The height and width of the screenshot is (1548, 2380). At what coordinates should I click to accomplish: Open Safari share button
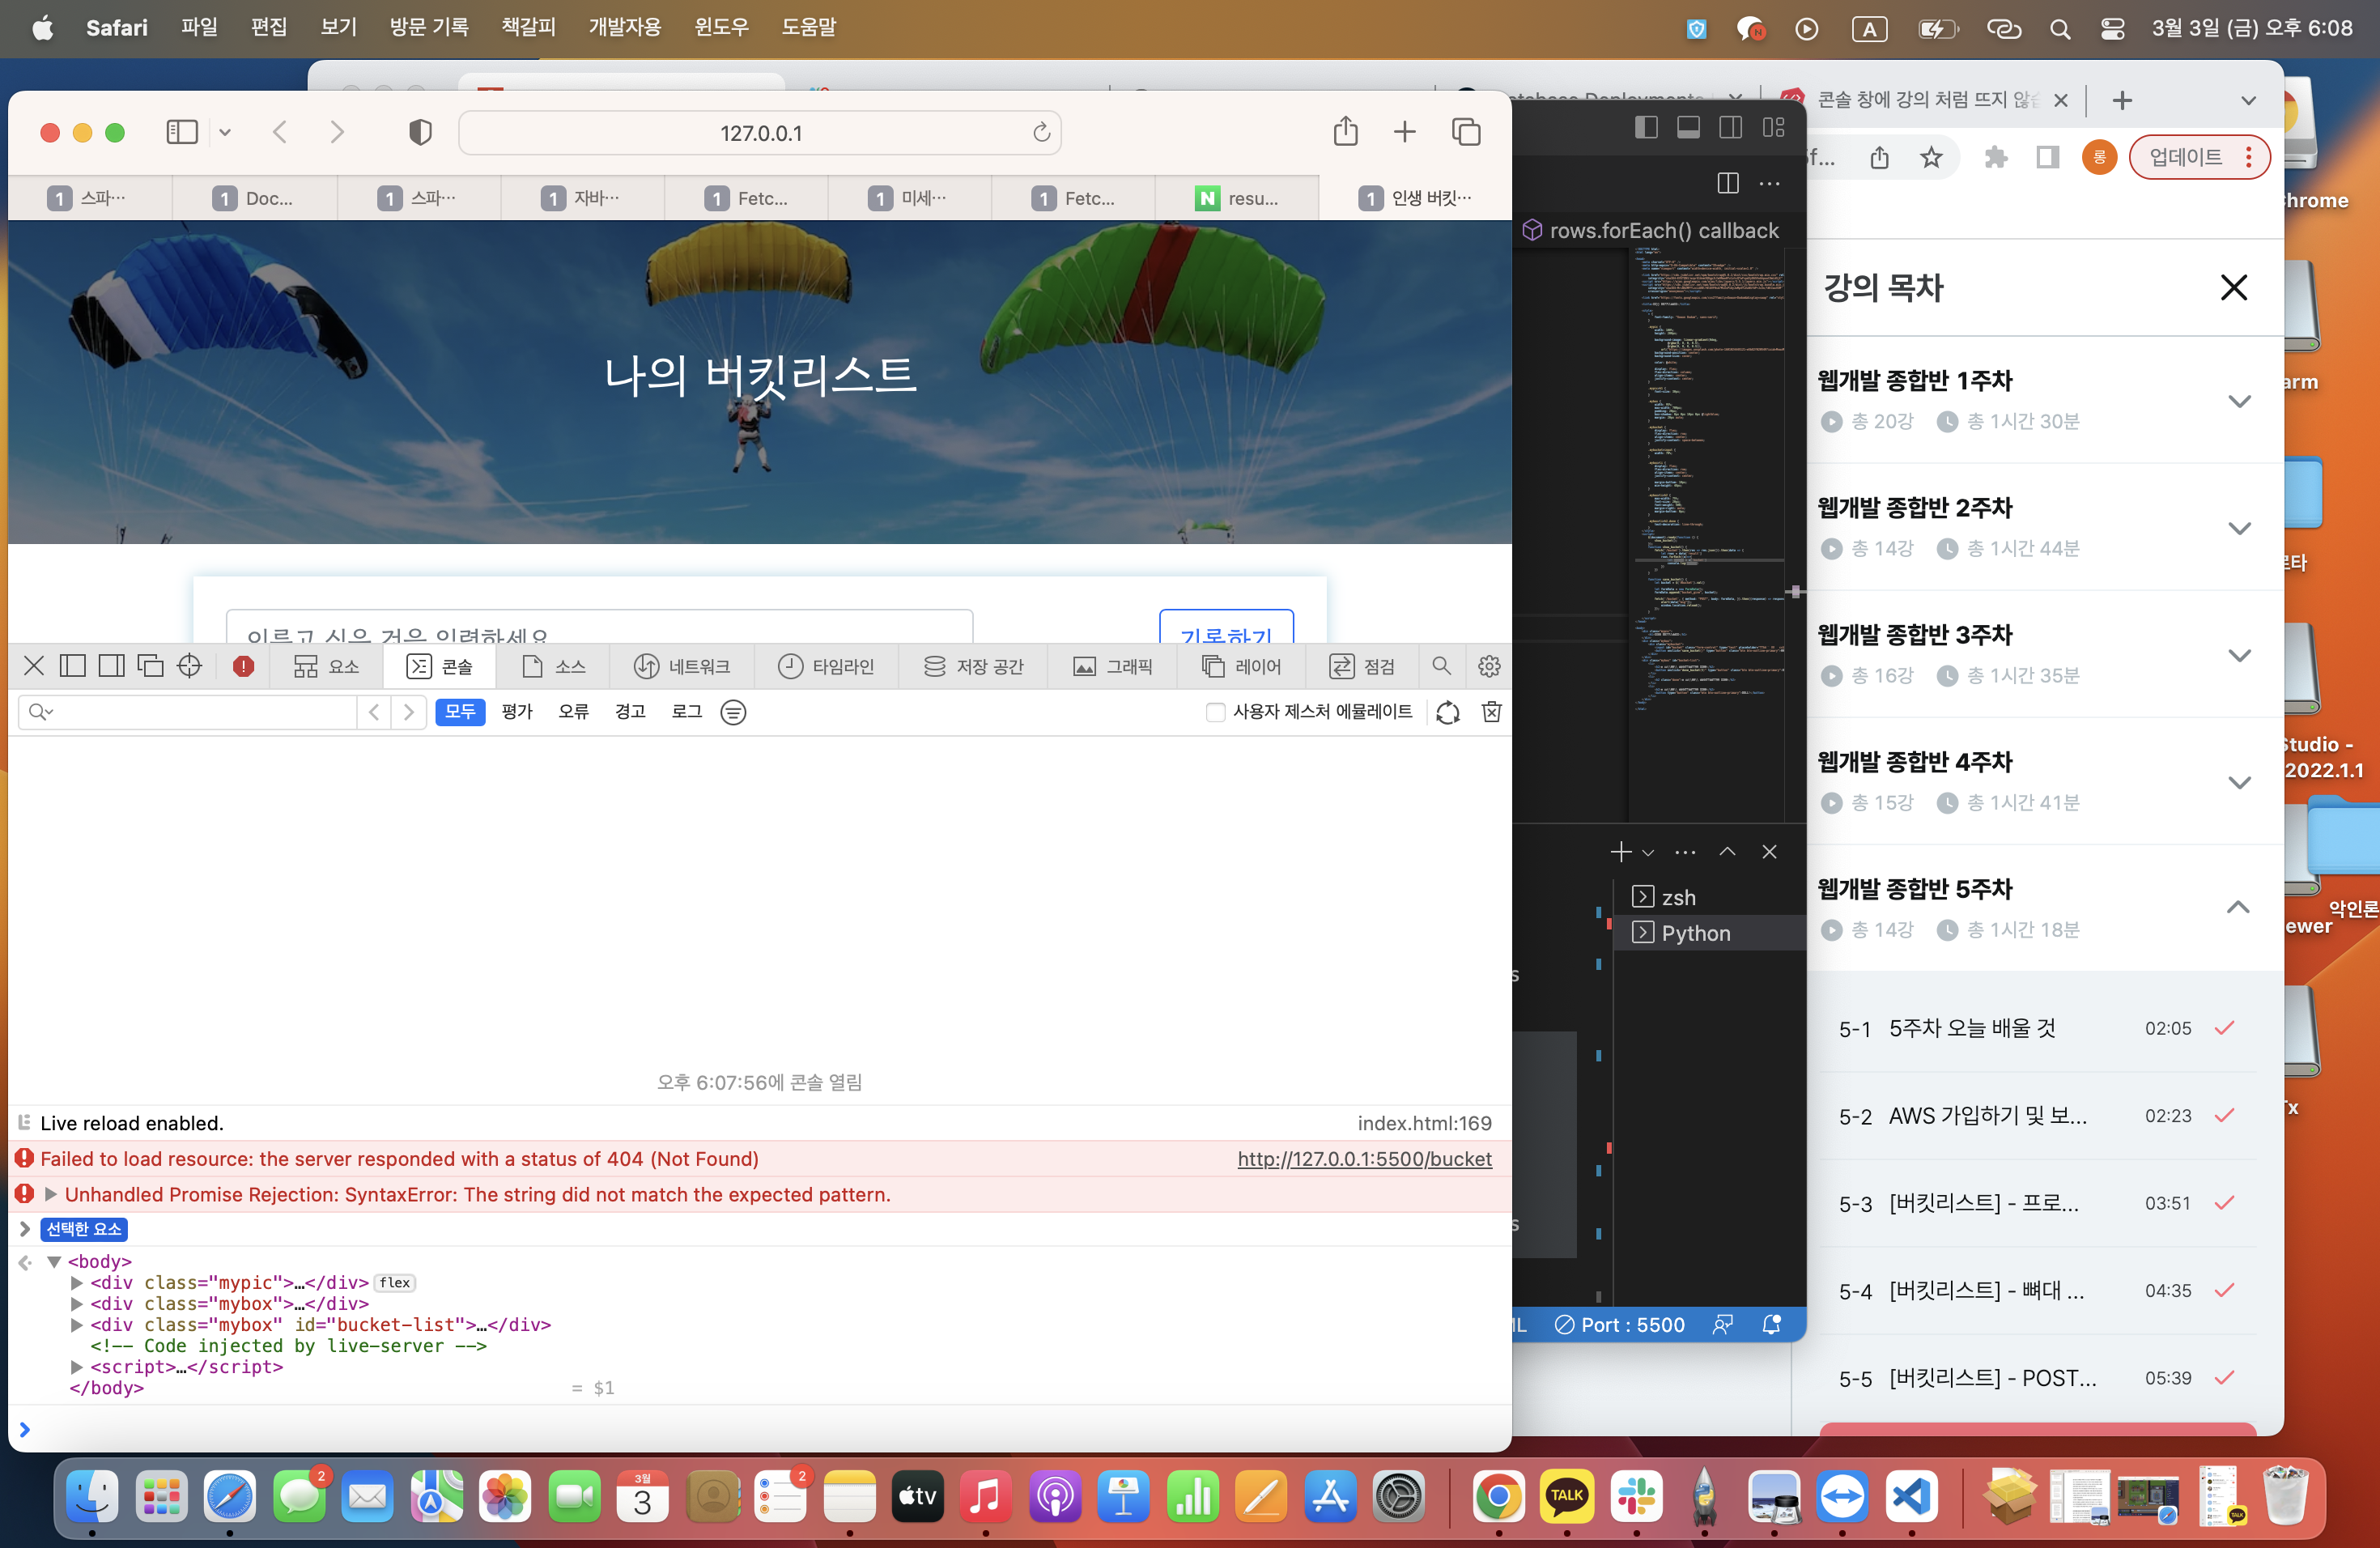pos(1345,131)
